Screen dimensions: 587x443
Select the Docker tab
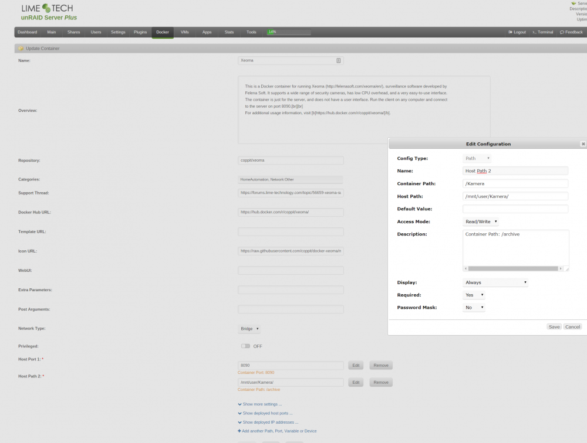tap(163, 32)
